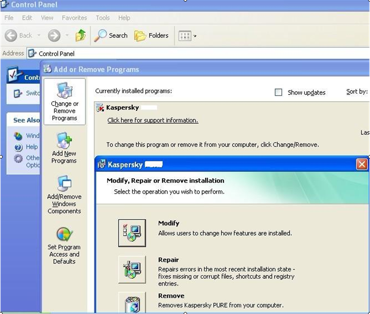Click the Switch view icon in sidebar
This screenshot has height=314, width=370.
[18, 93]
